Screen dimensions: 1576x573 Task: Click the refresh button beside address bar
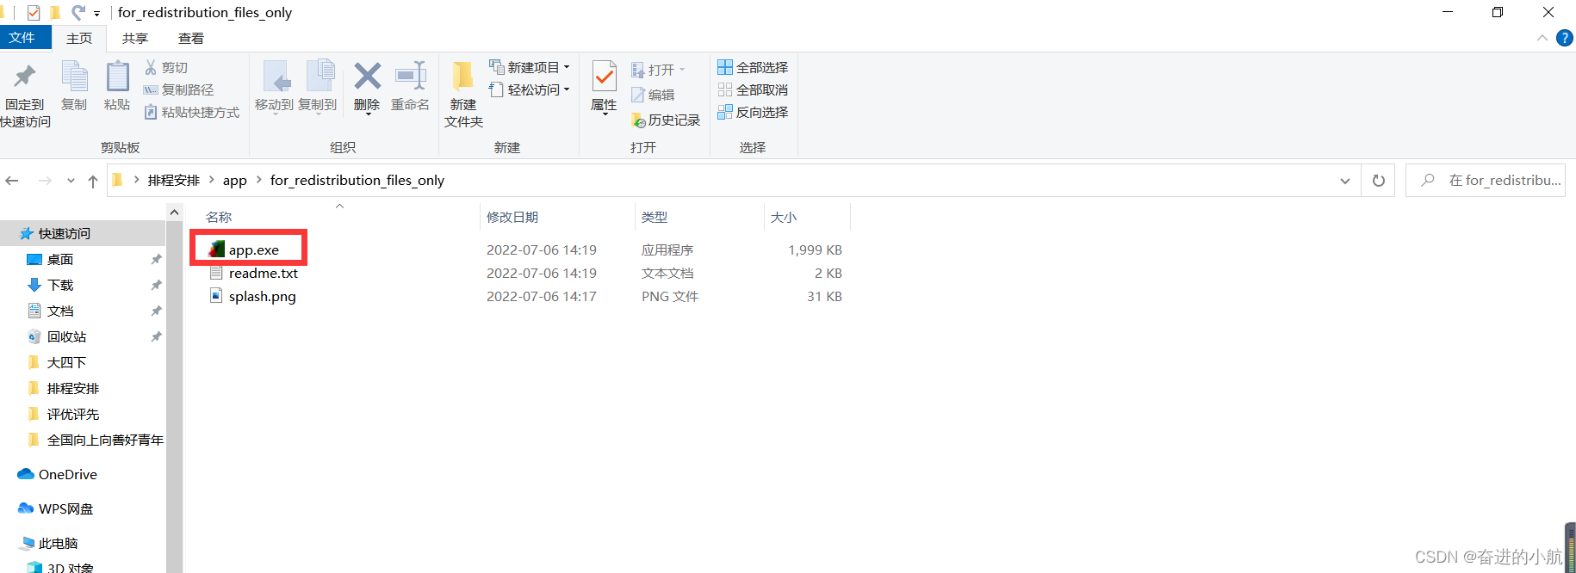click(1379, 181)
